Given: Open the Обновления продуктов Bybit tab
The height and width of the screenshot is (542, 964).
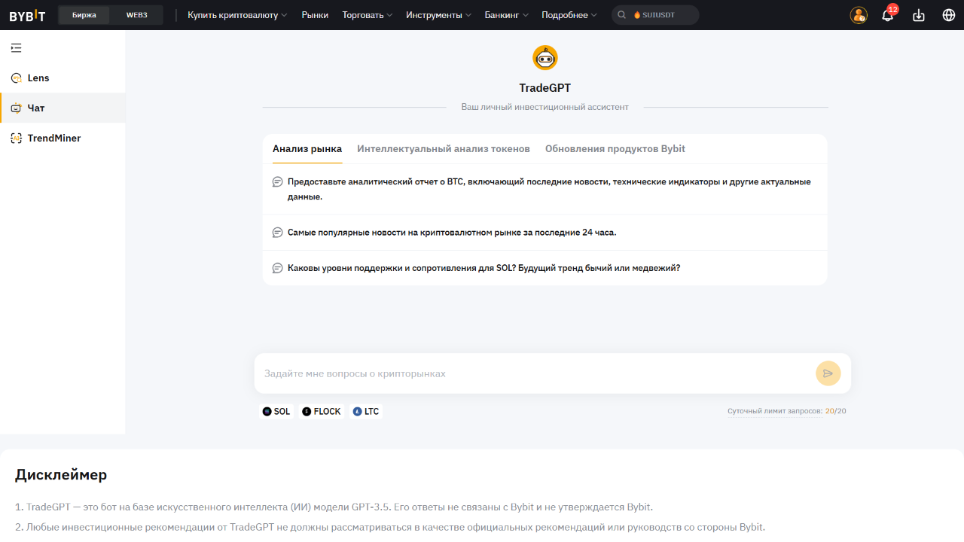Looking at the screenshot, I should pyautogui.click(x=615, y=149).
